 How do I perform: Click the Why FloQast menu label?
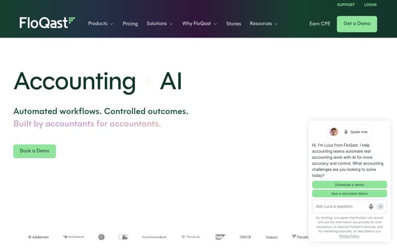pos(196,24)
